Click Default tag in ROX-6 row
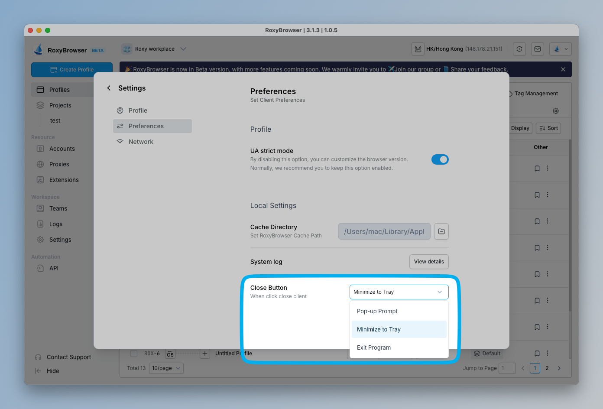The image size is (603, 409). (x=487, y=354)
